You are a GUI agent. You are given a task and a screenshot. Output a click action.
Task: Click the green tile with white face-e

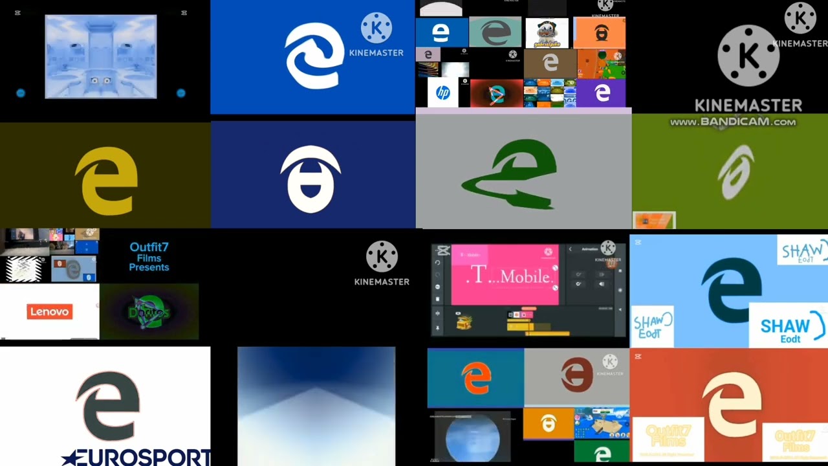tap(602, 451)
